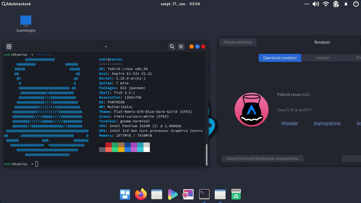Image resolution: width=361 pixels, height=203 pixels.
Task: Go back to Minden beállítás
Action: pos(238,42)
